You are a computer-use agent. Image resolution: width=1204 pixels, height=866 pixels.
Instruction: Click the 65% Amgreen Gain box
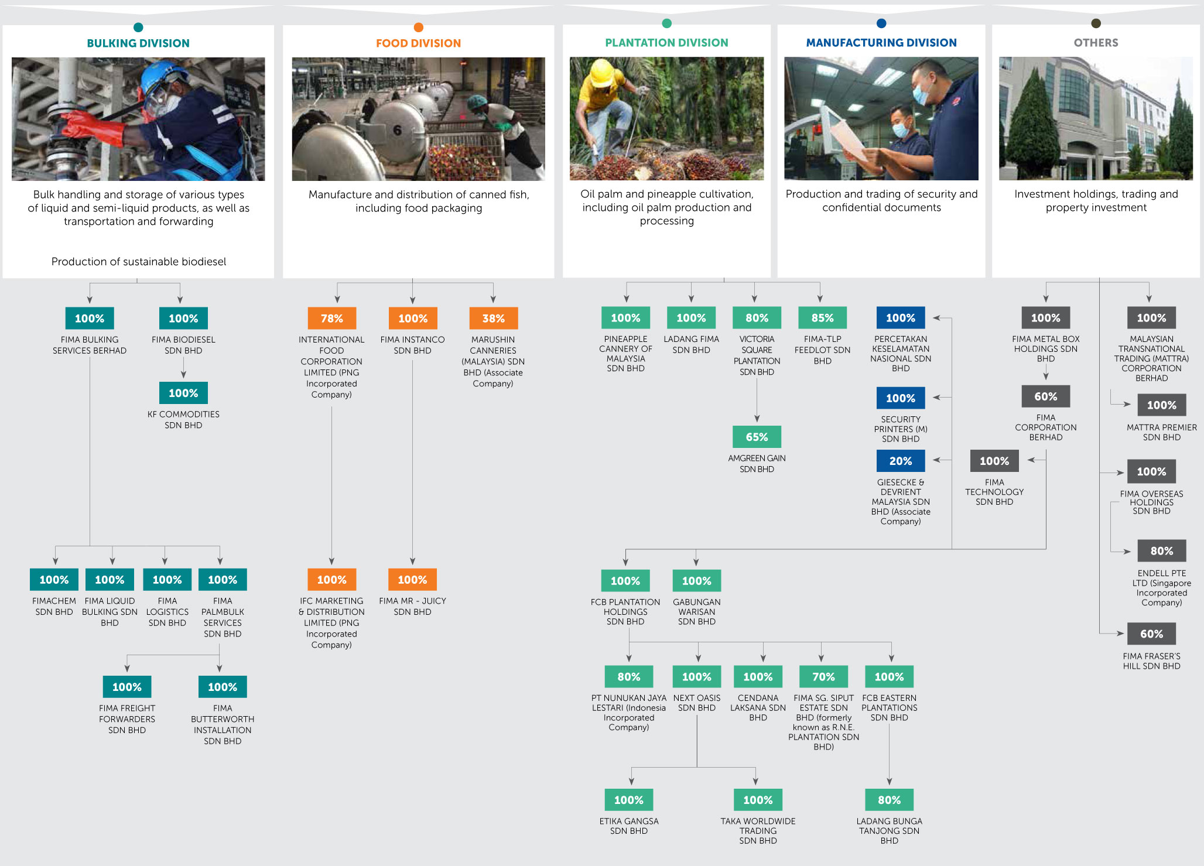[x=757, y=437]
